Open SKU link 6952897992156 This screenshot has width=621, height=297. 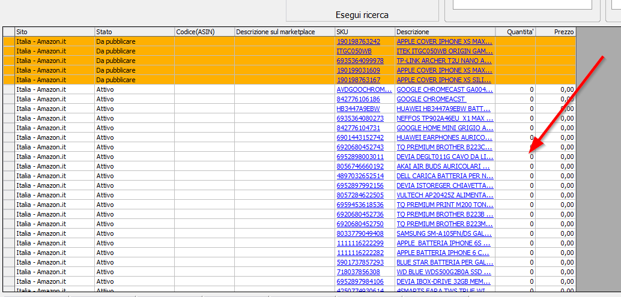(x=360, y=185)
